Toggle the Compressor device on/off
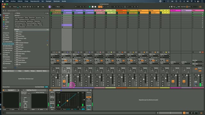The height and width of the screenshot is (115, 205). point(50,90)
